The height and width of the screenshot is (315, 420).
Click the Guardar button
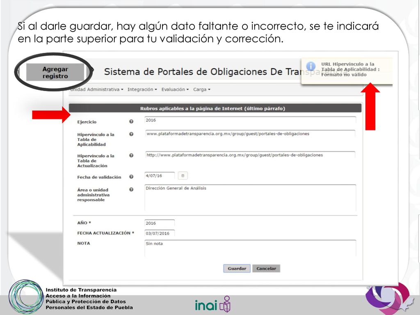pos(237,268)
